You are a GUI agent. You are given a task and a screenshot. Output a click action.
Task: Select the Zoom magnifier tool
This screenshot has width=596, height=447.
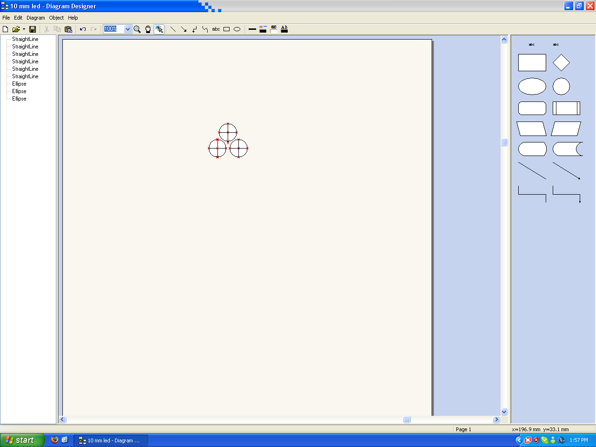click(137, 29)
